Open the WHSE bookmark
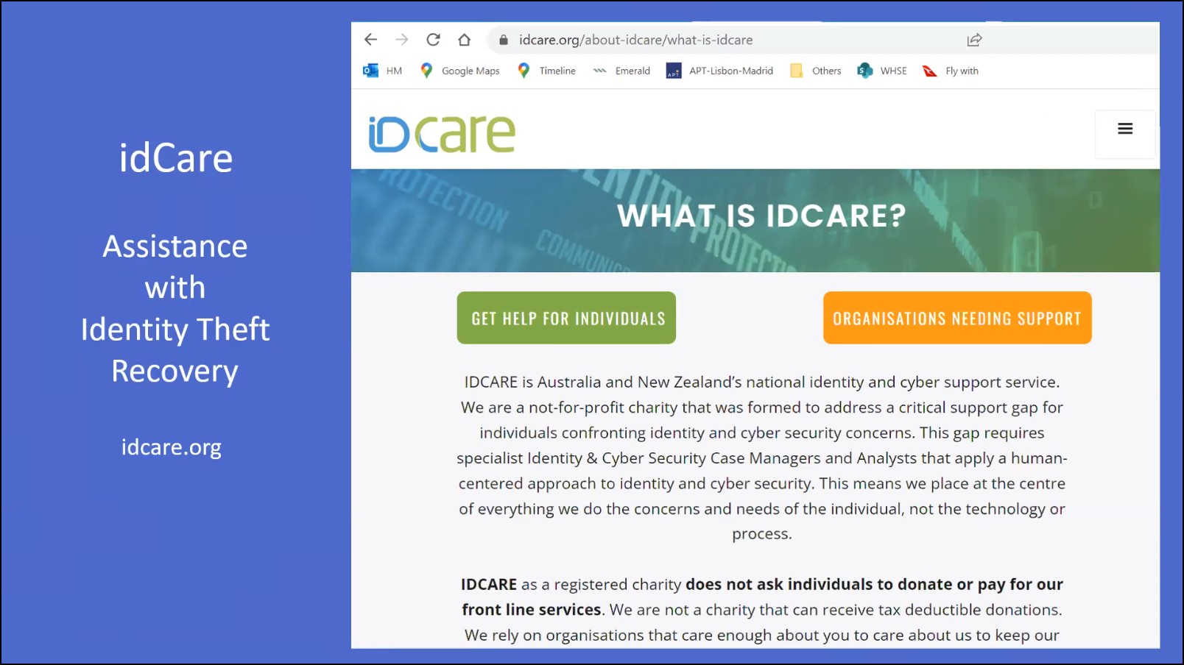The image size is (1184, 665). (x=882, y=71)
